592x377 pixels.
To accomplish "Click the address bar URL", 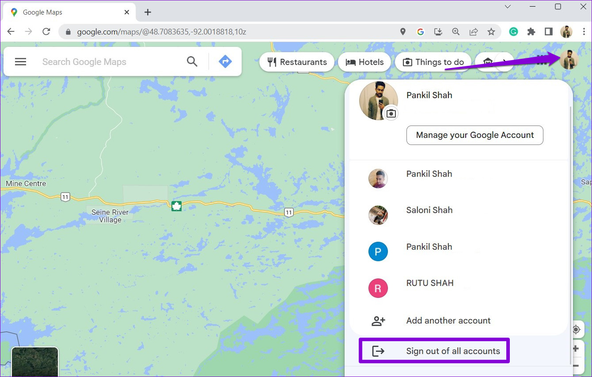I will [x=162, y=32].
